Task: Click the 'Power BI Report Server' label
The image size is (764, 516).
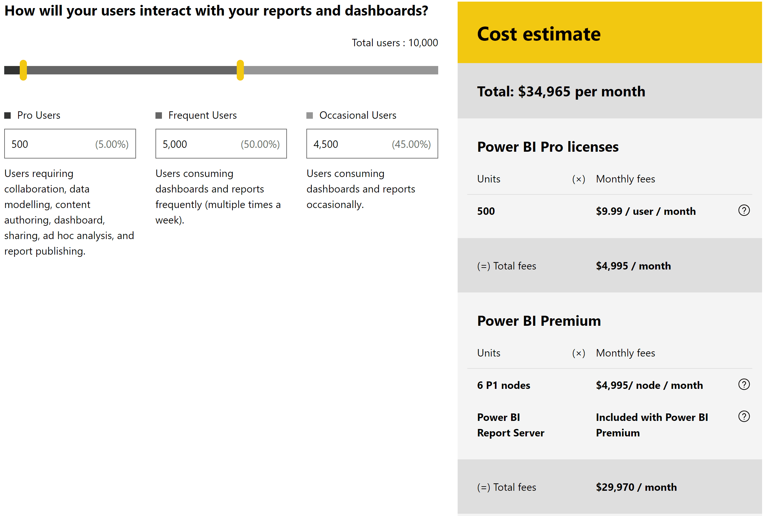Action: click(x=510, y=425)
